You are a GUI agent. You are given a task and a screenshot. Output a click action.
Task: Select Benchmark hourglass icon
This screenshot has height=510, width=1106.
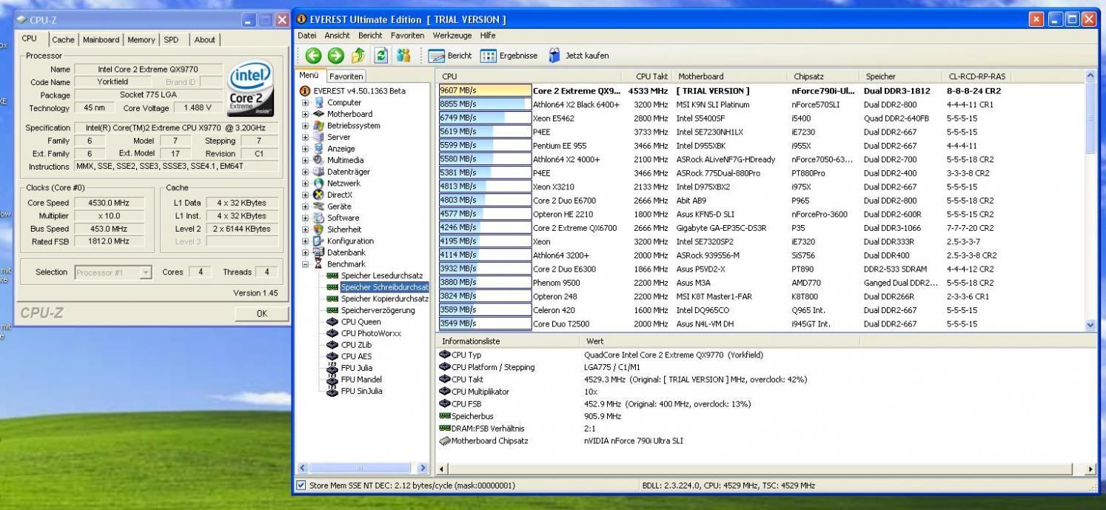click(x=319, y=264)
